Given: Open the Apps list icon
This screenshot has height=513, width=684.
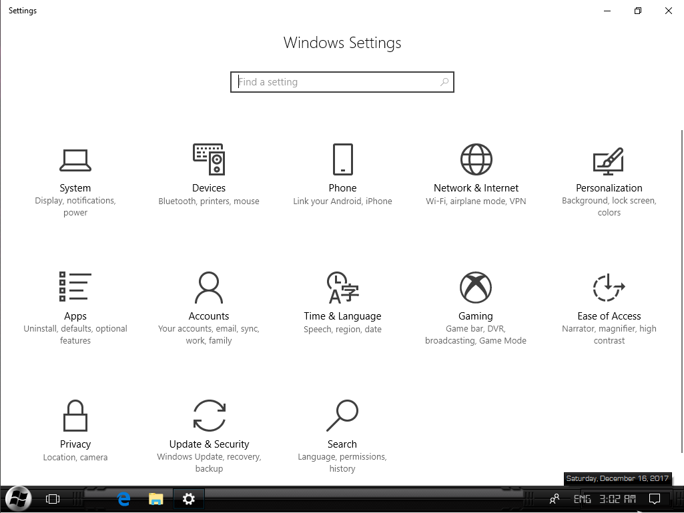Looking at the screenshot, I should [75, 287].
